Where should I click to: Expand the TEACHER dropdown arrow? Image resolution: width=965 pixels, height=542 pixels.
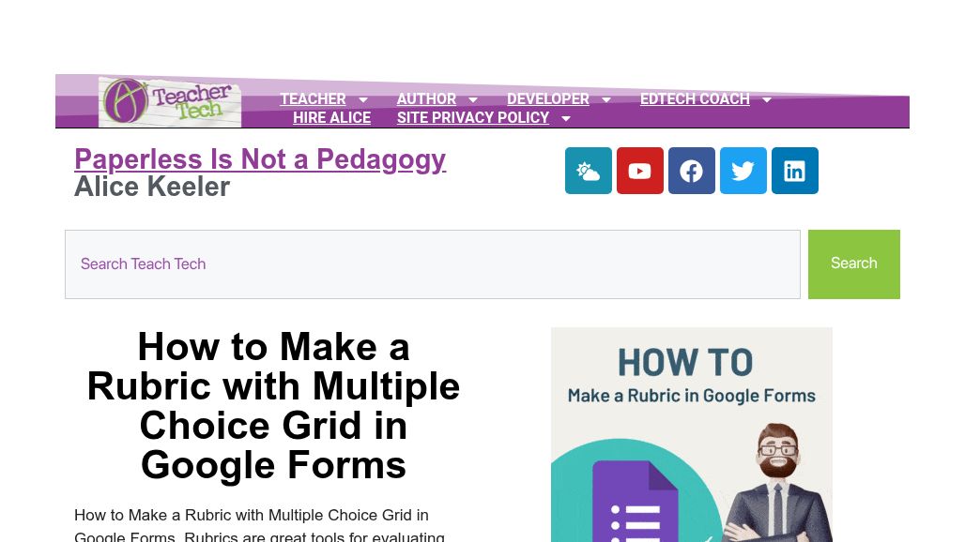coord(363,99)
